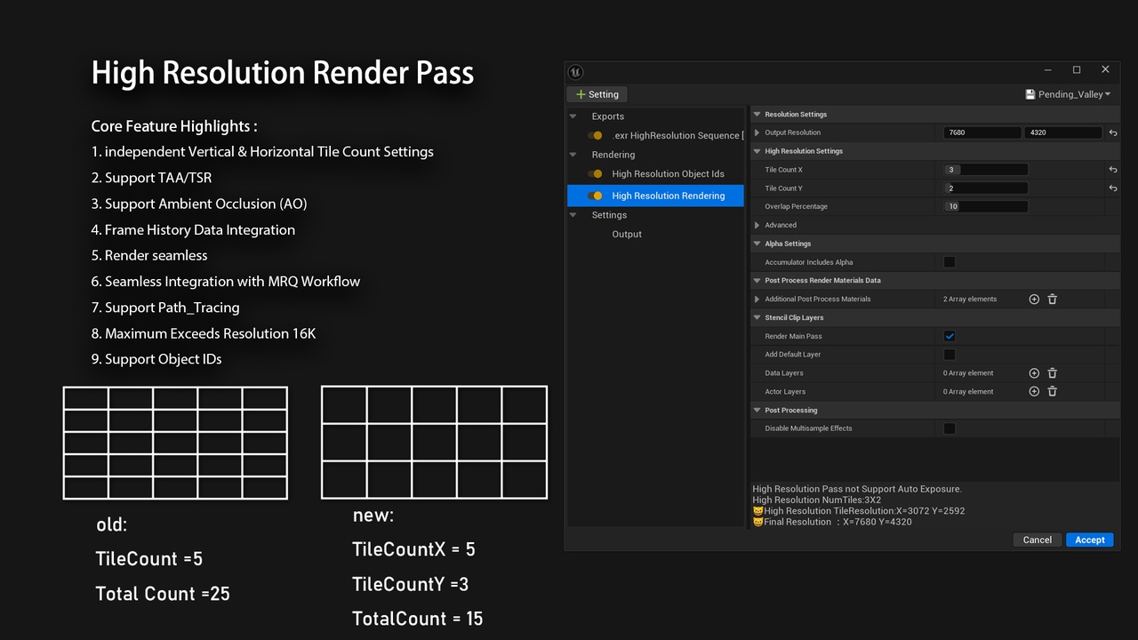This screenshot has width=1138, height=640.
Task: Click the Unreal Engine logo icon
Action: tap(575, 72)
